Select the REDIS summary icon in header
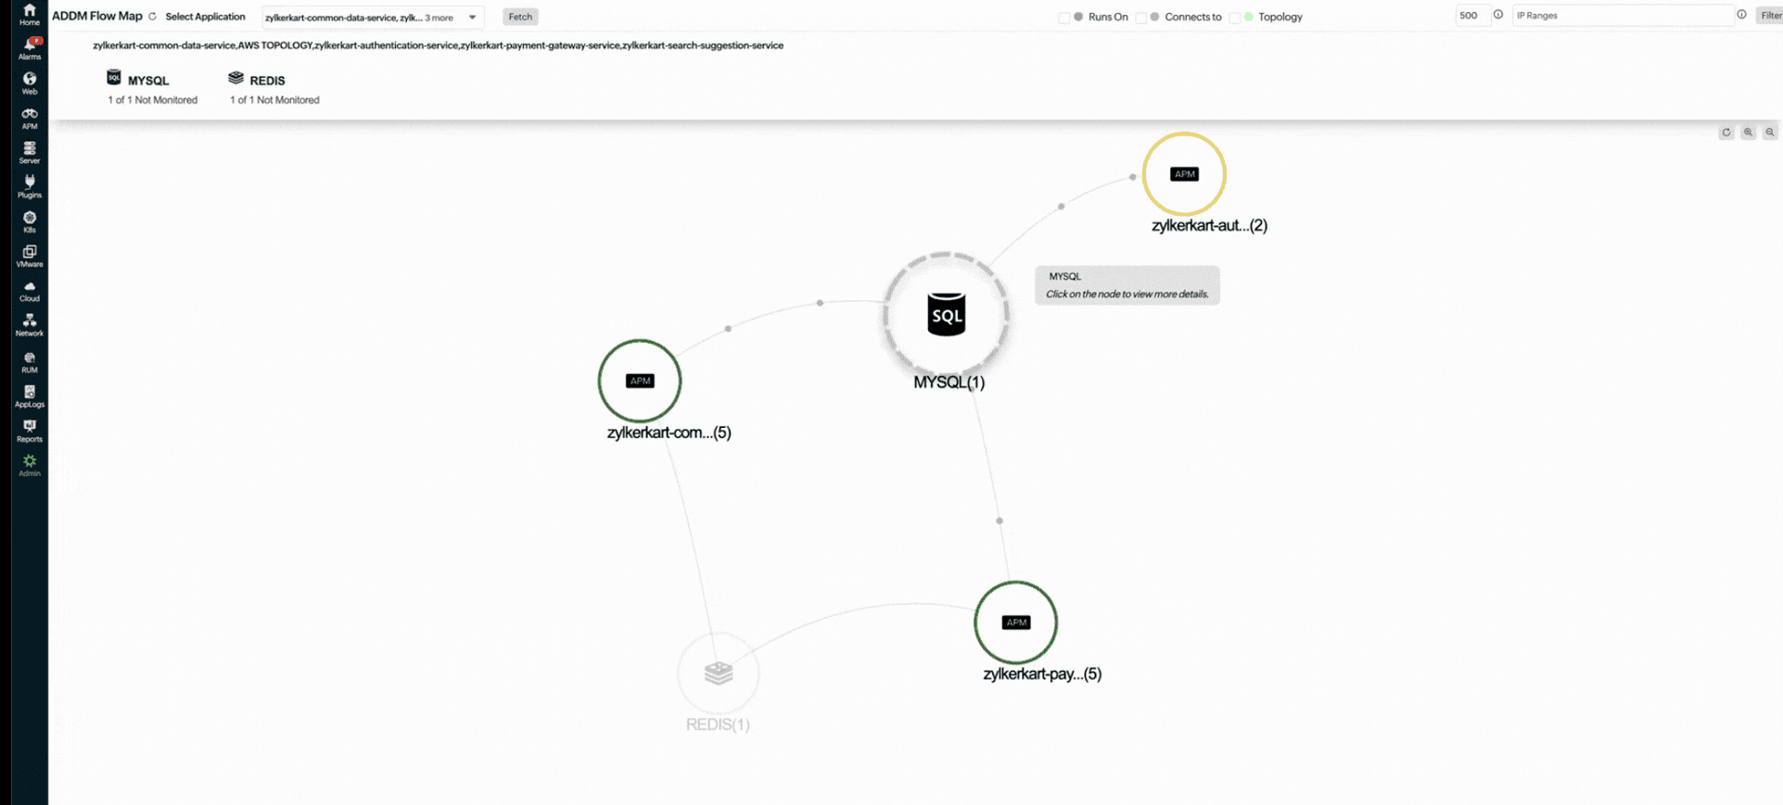This screenshot has width=1783, height=805. (236, 78)
